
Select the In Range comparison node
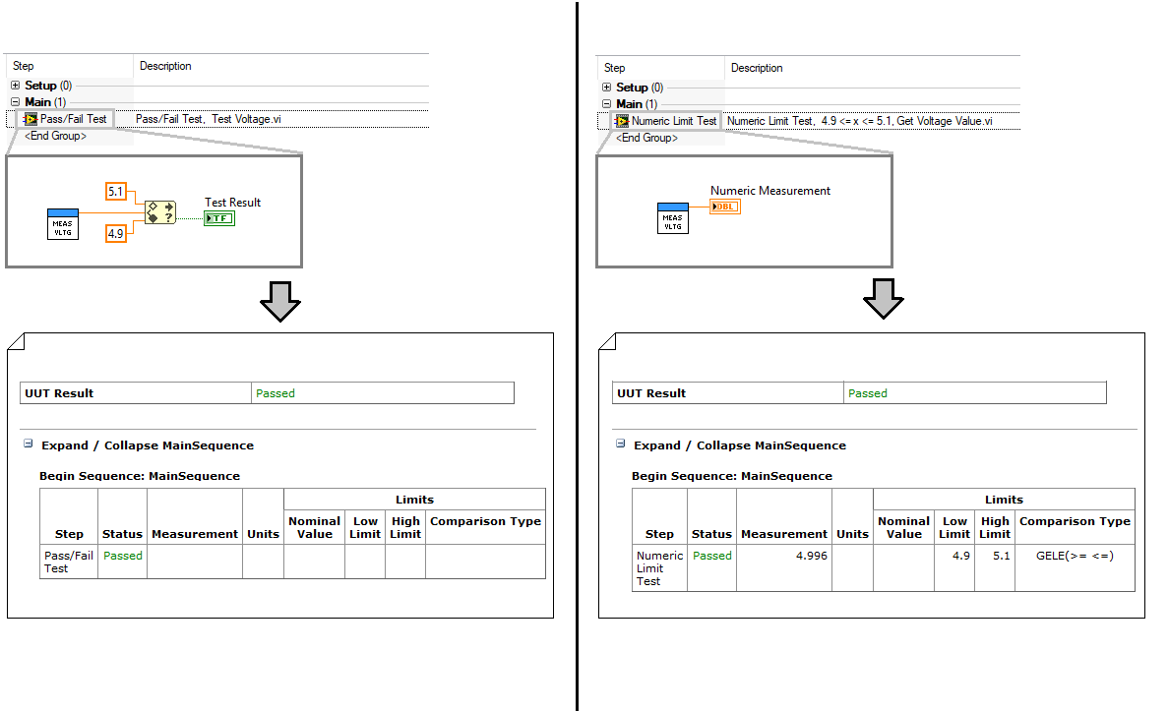(160, 212)
